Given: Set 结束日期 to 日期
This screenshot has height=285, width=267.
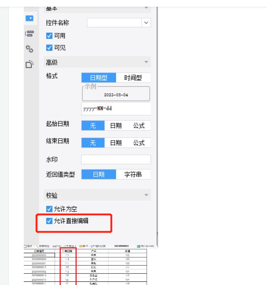Looking at the screenshot, I should click(x=116, y=143).
